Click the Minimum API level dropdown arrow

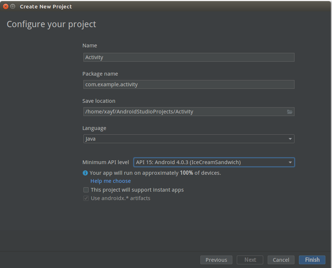(x=290, y=162)
